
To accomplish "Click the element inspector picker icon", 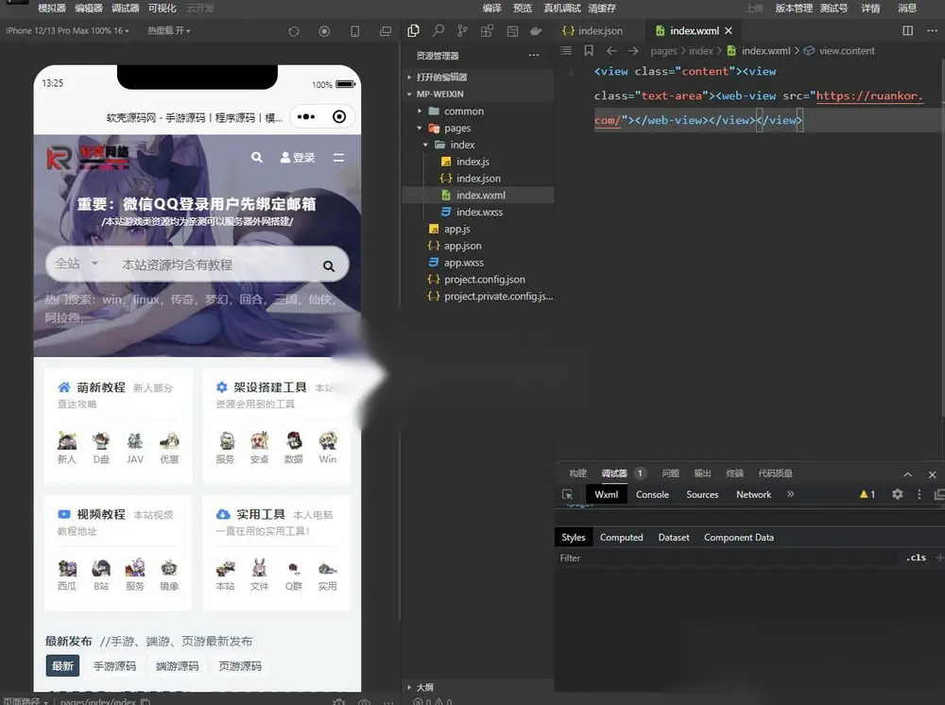I will coord(567,494).
